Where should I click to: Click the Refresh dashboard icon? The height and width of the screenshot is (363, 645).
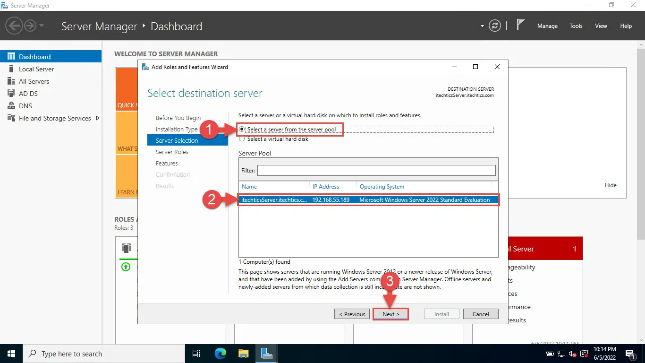[x=494, y=26]
